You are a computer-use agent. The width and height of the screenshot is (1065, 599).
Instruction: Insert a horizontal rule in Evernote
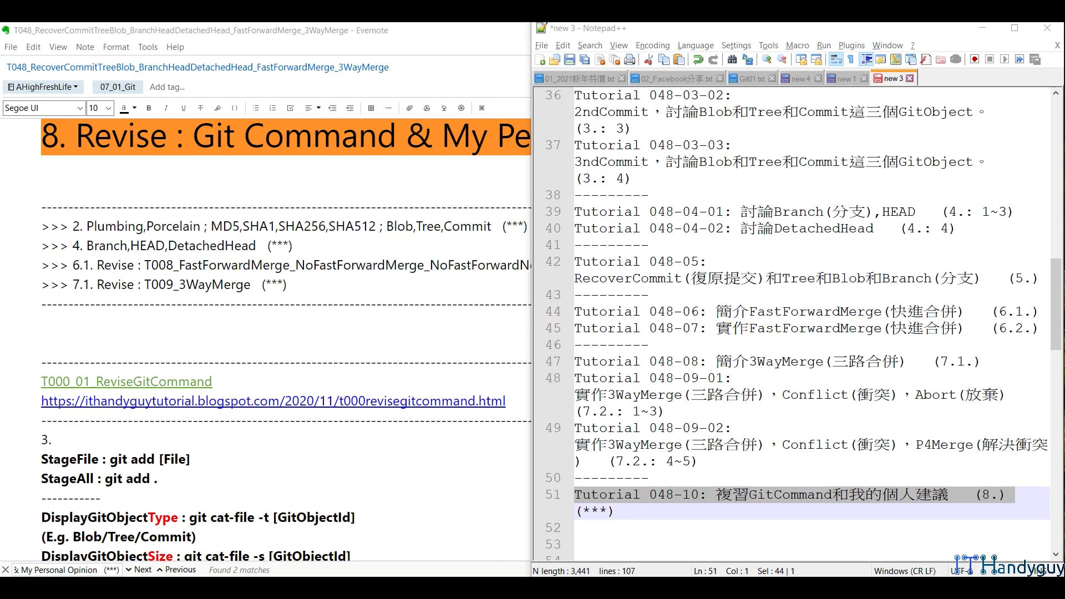pos(388,108)
